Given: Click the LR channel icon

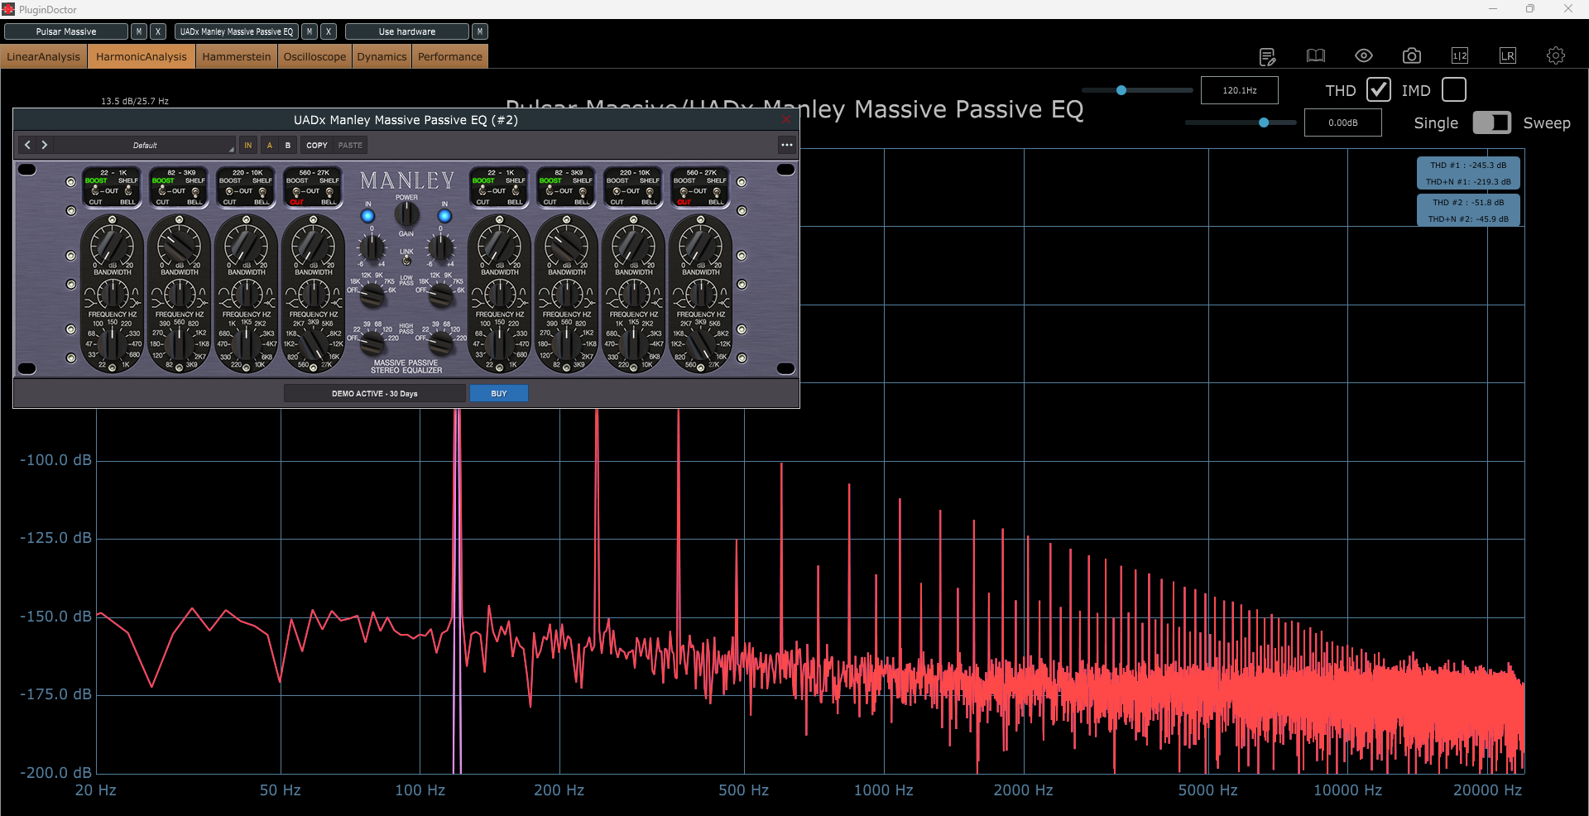Looking at the screenshot, I should click(x=1508, y=55).
